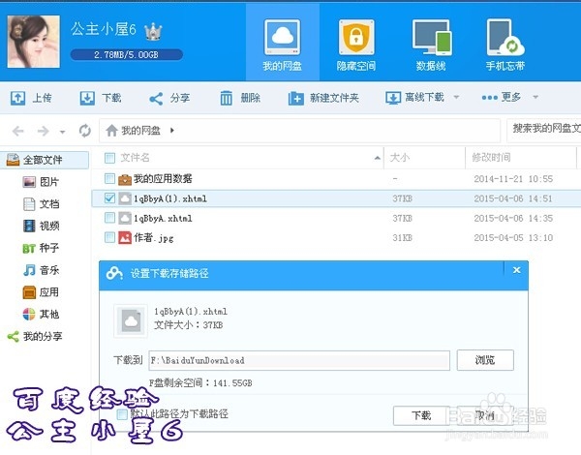This screenshot has width=581, height=455.
Task: Filter by 视频 category
Action: [41, 226]
